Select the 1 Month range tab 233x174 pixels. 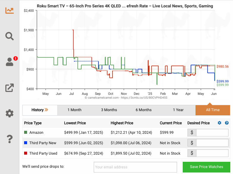click(74, 110)
